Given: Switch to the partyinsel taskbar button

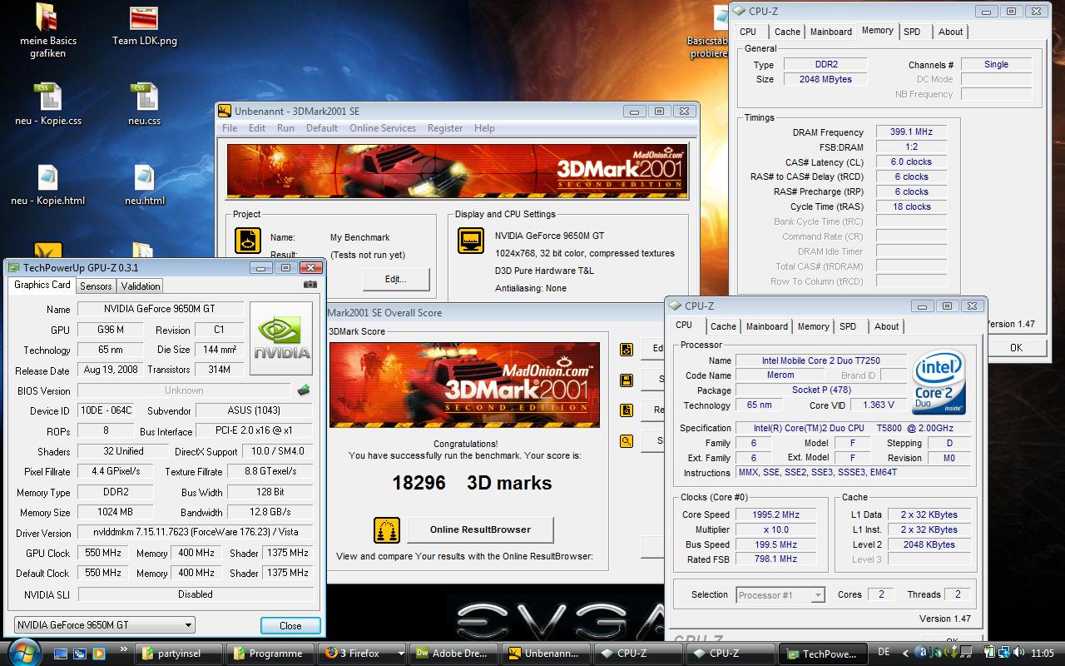Looking at the screenshot, I should point(180,654).
